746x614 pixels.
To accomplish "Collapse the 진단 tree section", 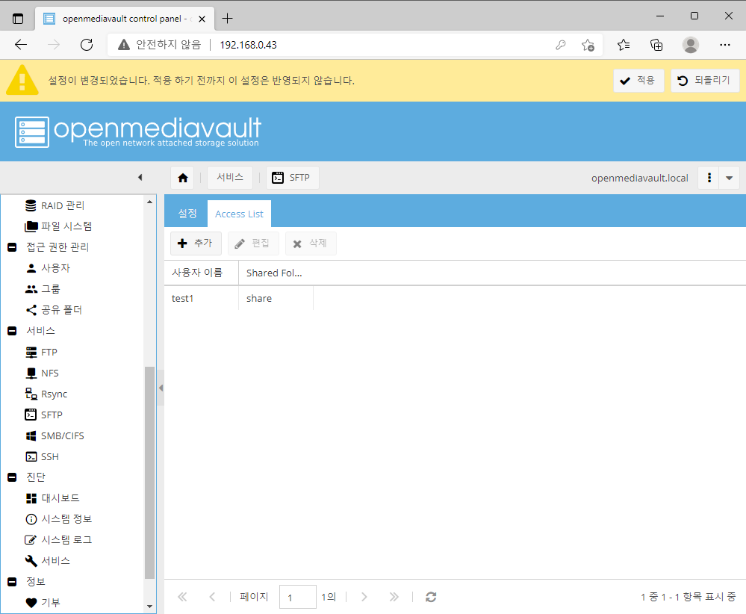I will point(13,477).
